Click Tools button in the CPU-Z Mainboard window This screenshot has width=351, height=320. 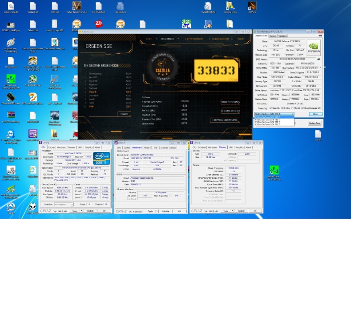coord(150,211)
